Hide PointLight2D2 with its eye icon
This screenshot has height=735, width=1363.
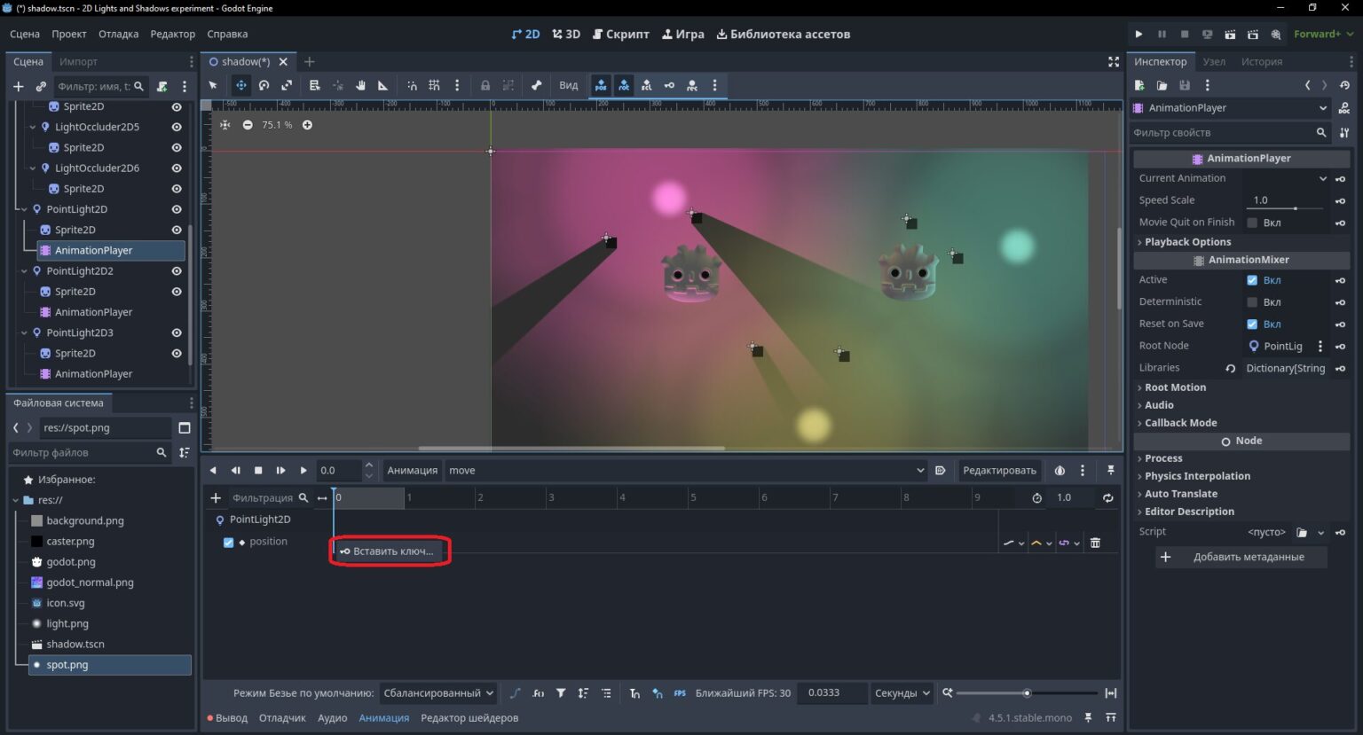point(177,271)
